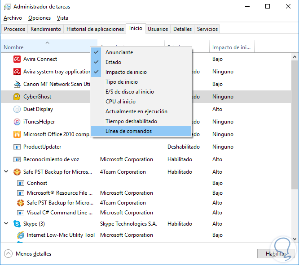Click the iTunesHelper music note icon

17,122
